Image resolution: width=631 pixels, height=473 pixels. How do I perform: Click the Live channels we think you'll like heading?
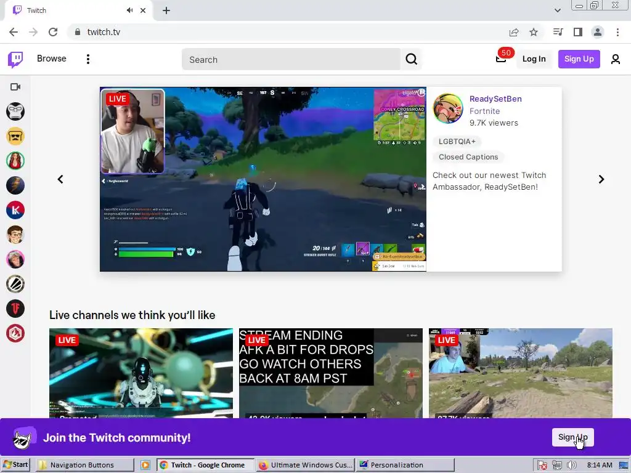132,315
